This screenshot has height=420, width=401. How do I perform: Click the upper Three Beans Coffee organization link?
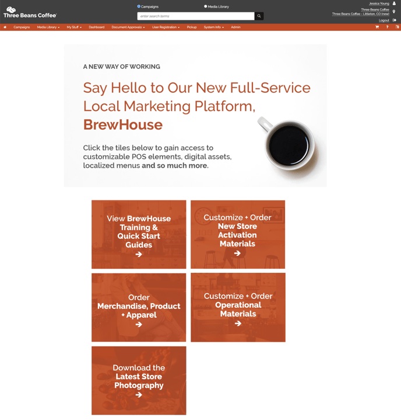(375, 10)
